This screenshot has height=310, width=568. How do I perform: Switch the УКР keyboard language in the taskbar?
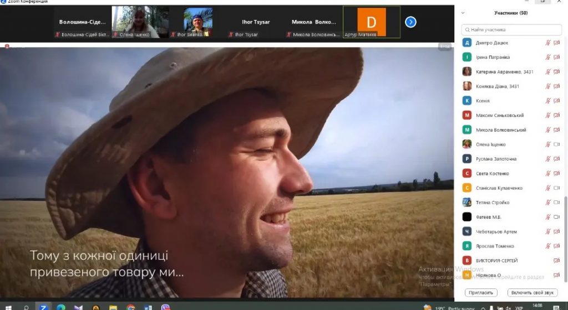point(519,307)
